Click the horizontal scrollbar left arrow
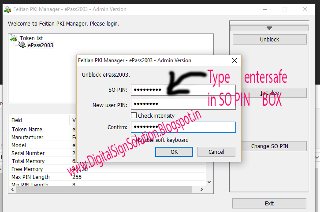Image resolution: width=320 pixels, height=212 pixels. click(x=13, y=190)
